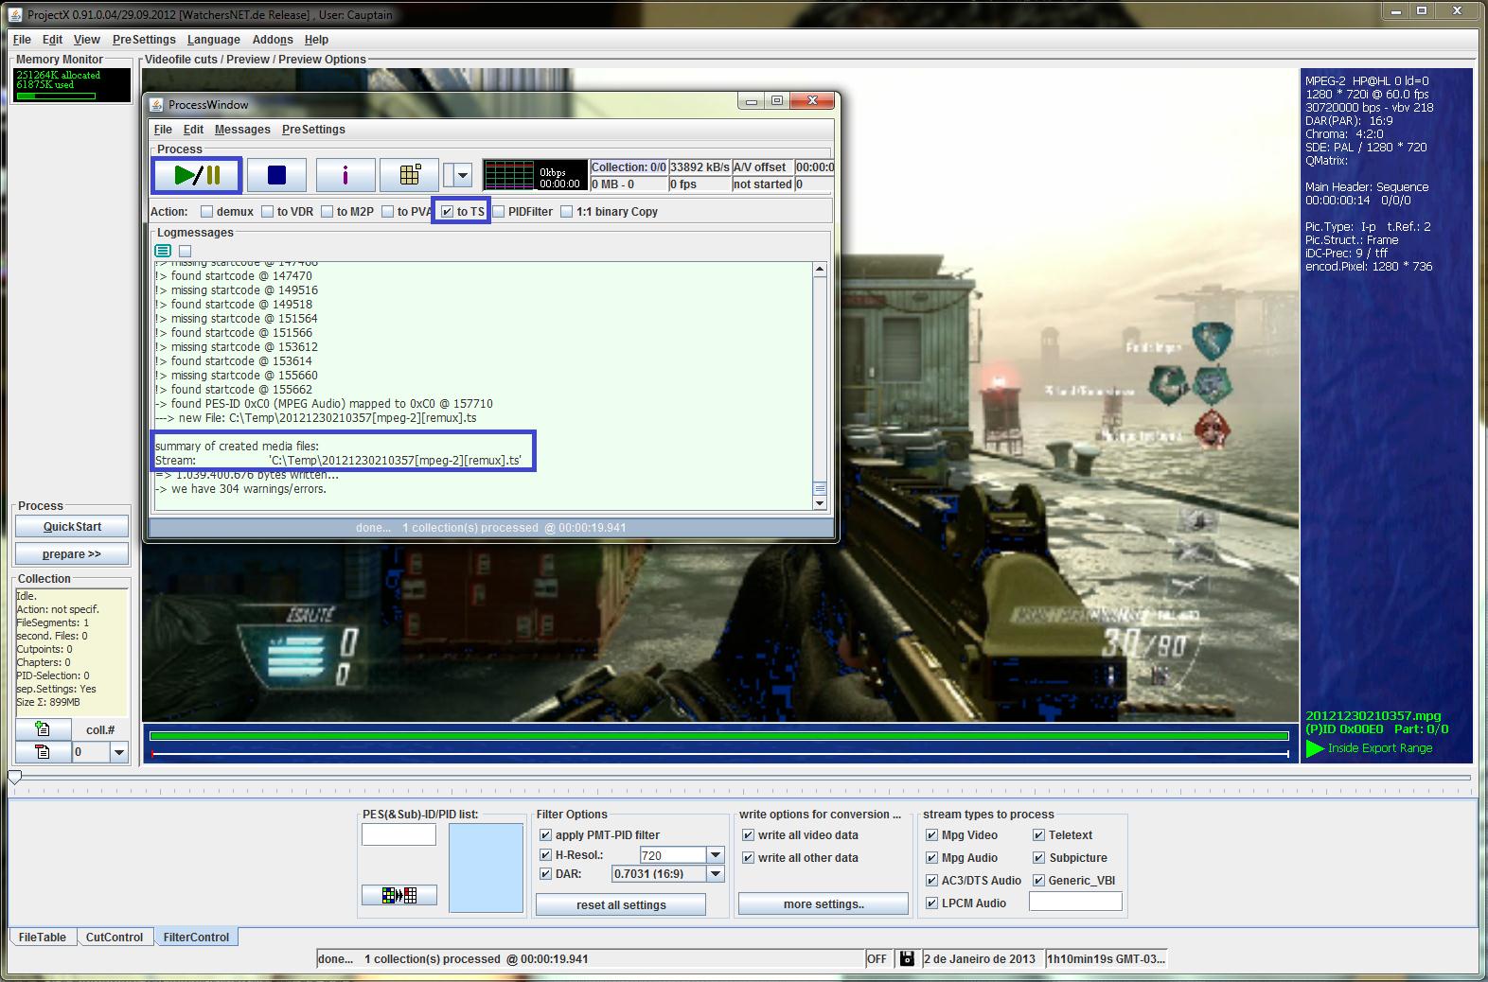Click reset all settings button
This screenshot has height=982, width=1488.
(621, 905)
